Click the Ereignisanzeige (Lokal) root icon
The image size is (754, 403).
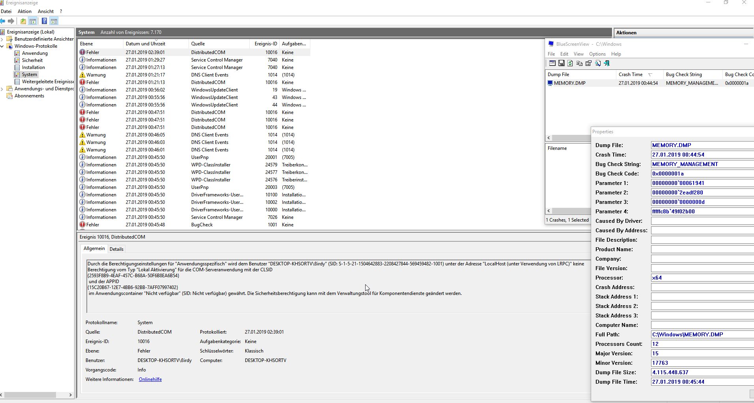point(3,32)
